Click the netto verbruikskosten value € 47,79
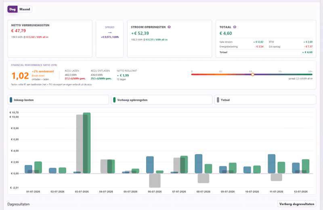The width and height of the screenshot is (323, 210). click(19, 31)
